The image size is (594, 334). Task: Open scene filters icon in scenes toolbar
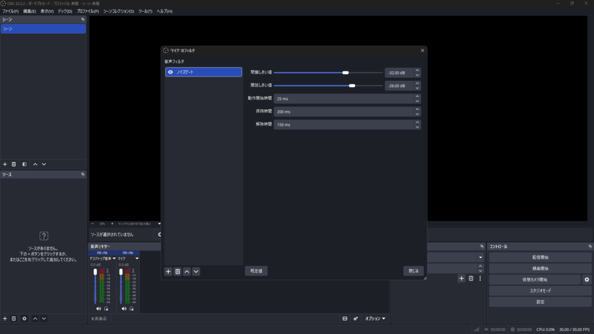(24, 164)
